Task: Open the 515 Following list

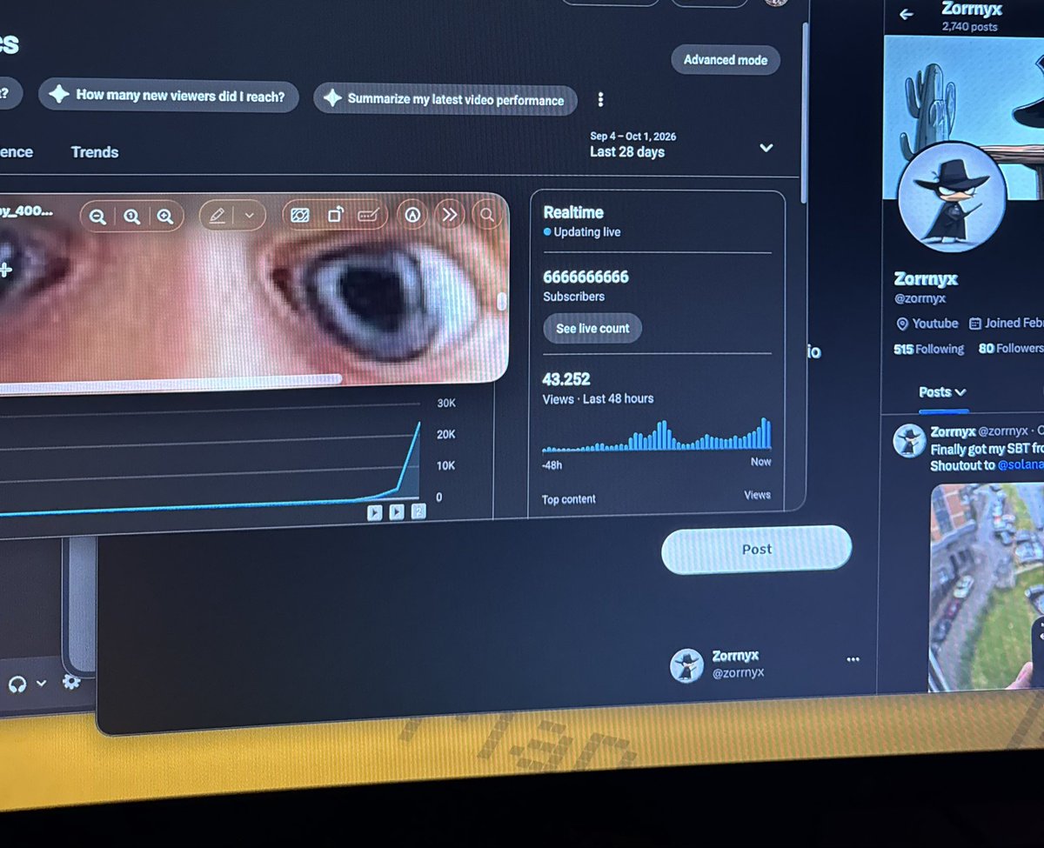Action: point(929,349)
